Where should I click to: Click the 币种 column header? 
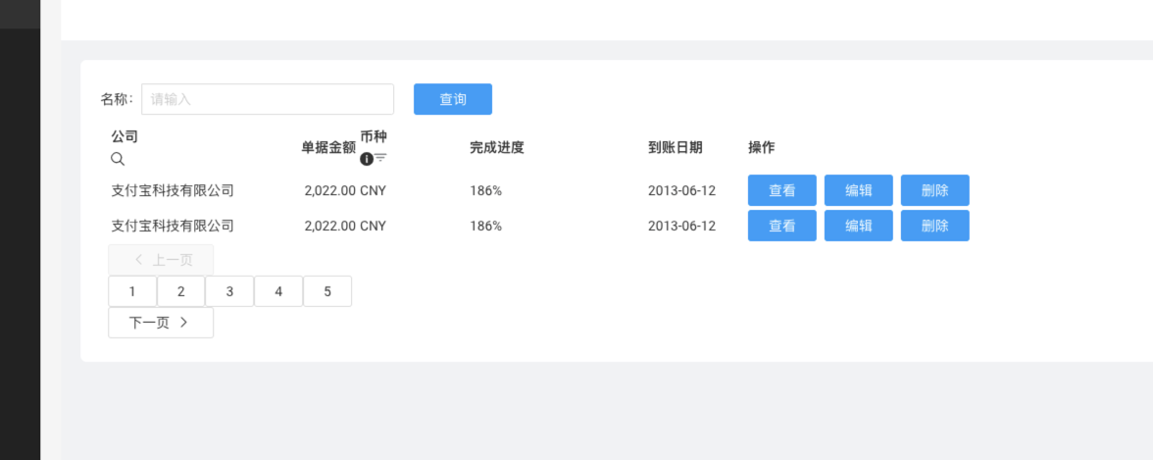pos(374,136)
